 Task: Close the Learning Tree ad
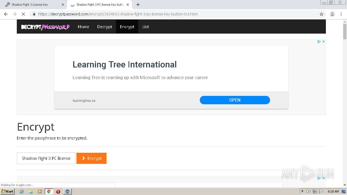coord(323,41)
